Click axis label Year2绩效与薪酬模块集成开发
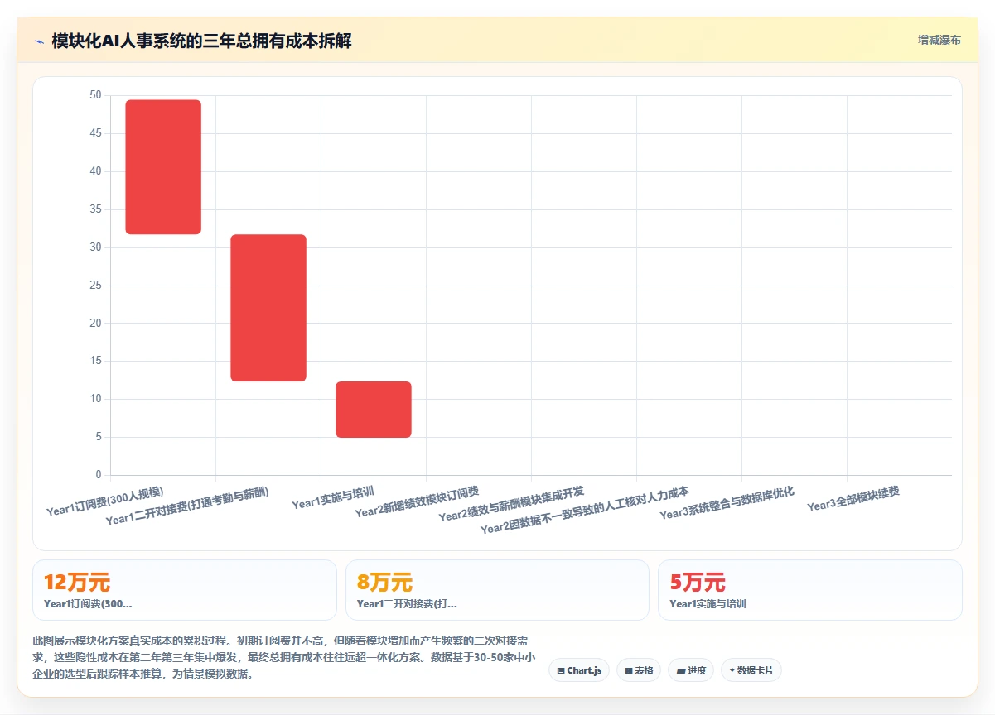Image resolution: width=995 pixels, height=715 pixels. (x=511, y=505)
